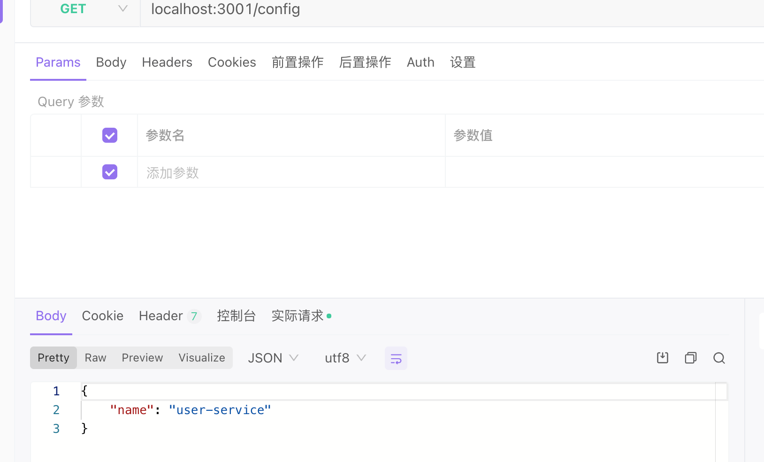This screenshot has width=764, height=462.
Task: Open the JSON format dropdown
Action: coord(273,358)
